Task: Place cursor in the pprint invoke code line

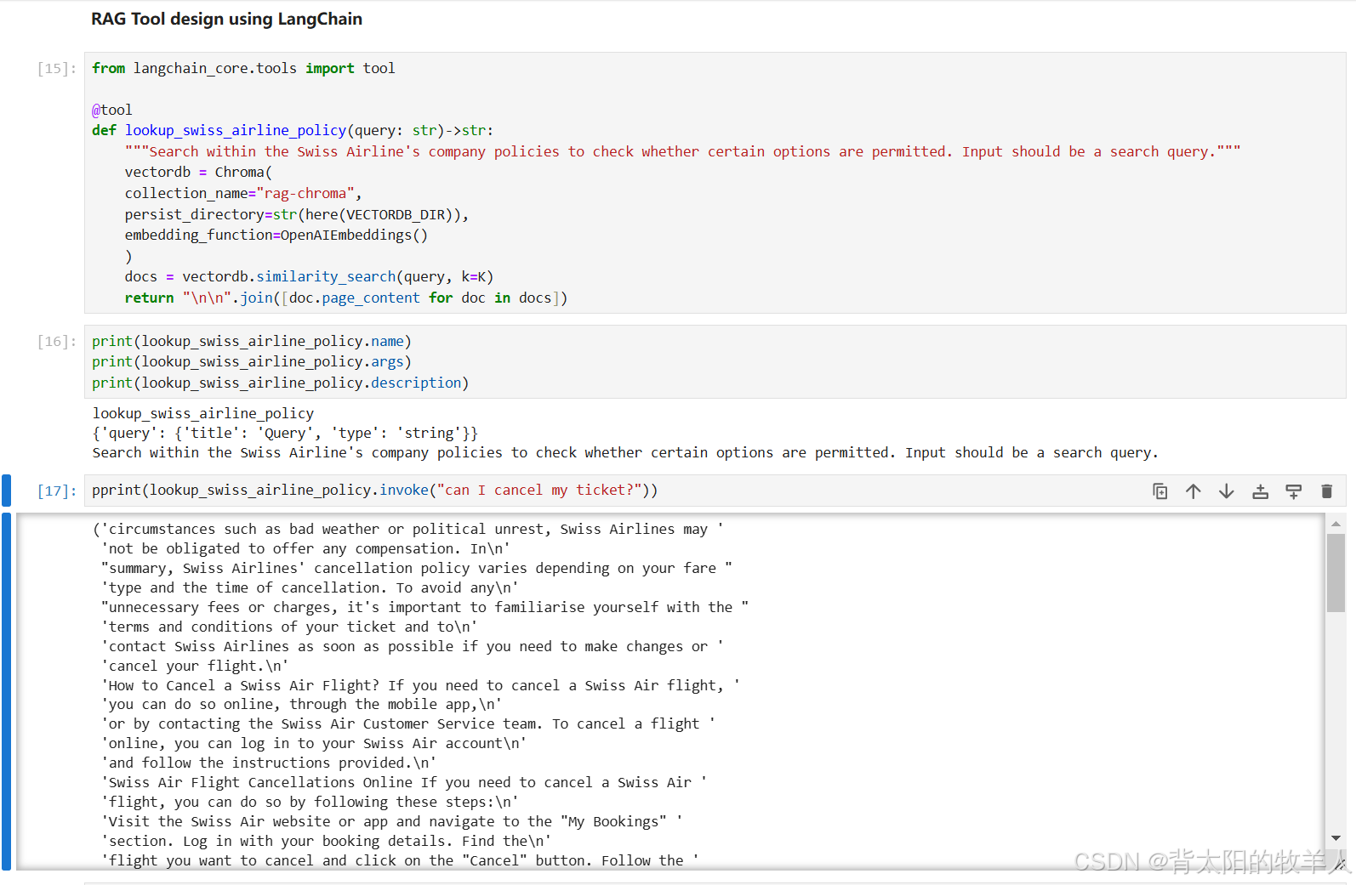Action: click(x=375, y=491)
